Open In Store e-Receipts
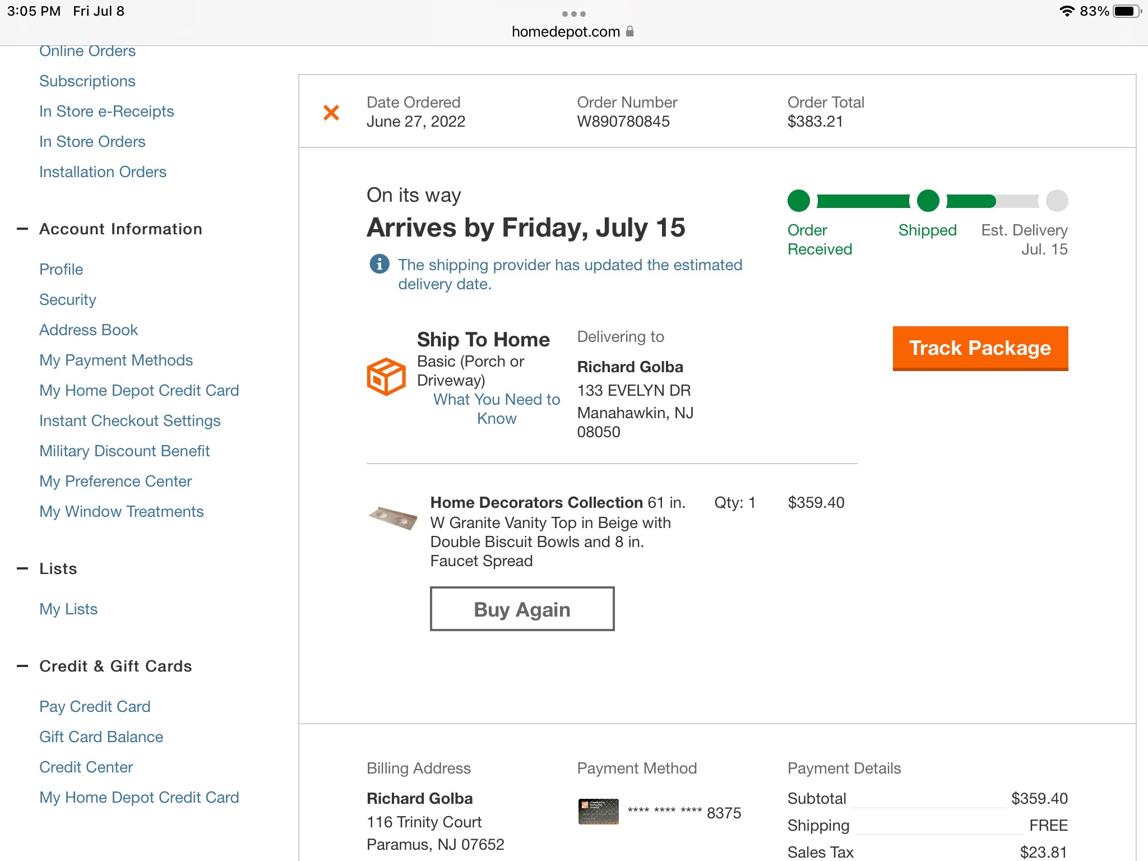Screen dimensions: 1148x861 pyautogui.click(x=107, y=112)
